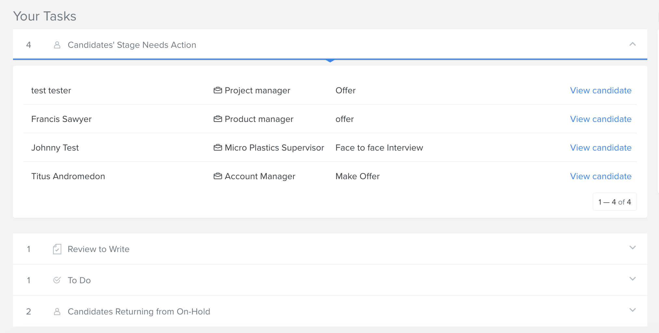
Task: Click the offer stage for Francis Sawyer
Action: pyautogui.click(x=344, y=119)
